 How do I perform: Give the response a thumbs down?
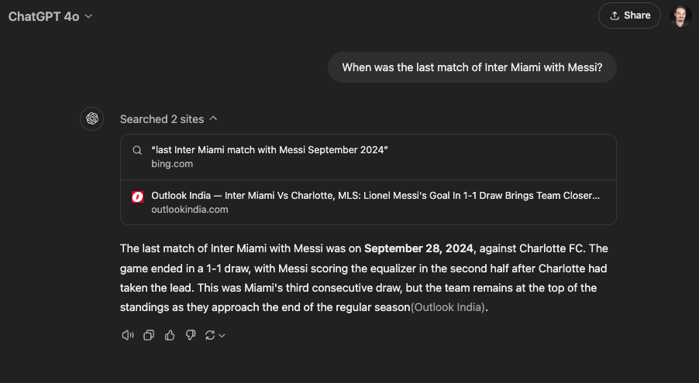tap(191, 335)
